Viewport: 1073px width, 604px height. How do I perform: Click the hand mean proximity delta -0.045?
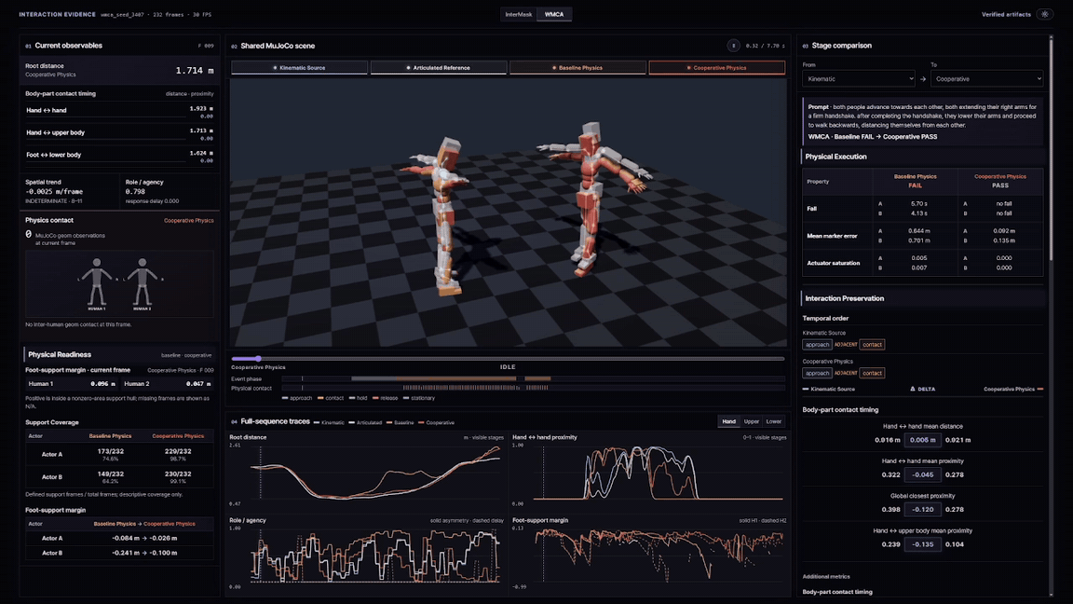(922, 474)
